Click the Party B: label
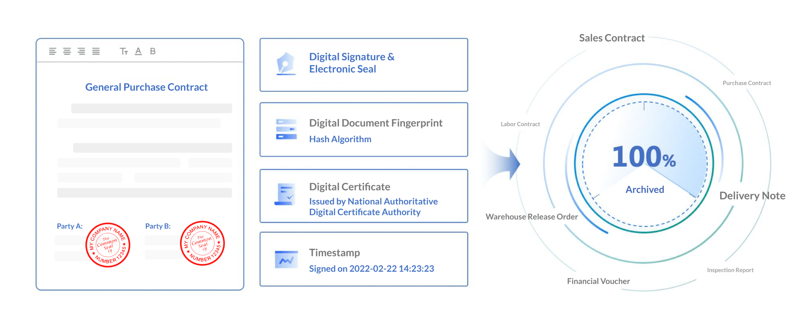This screenshot has width=801, height=332. pos(158,226)
